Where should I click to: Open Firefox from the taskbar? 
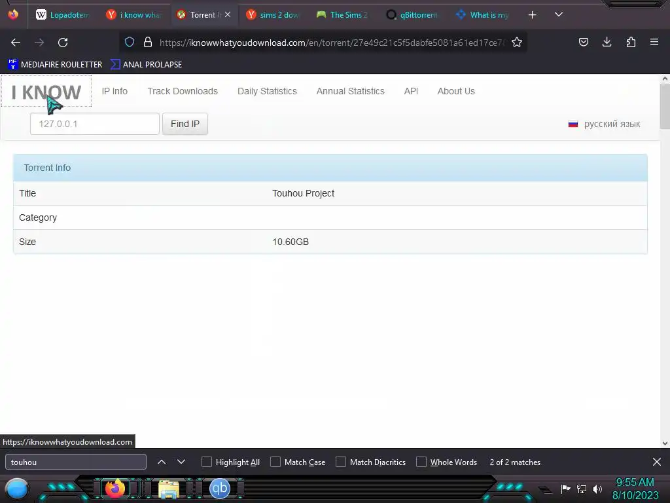coord(115,489)
